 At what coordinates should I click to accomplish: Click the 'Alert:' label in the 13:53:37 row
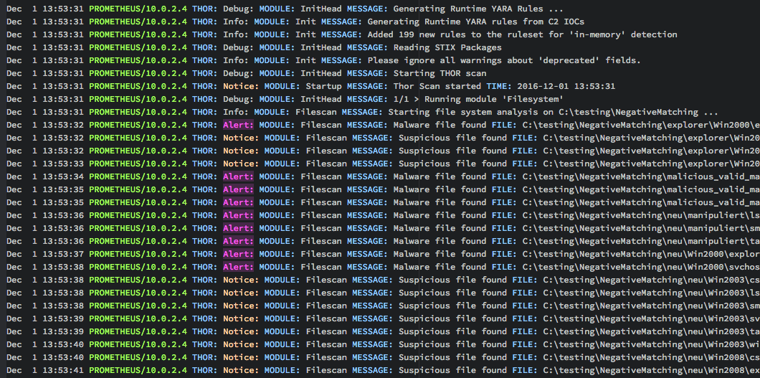point(238,254)
